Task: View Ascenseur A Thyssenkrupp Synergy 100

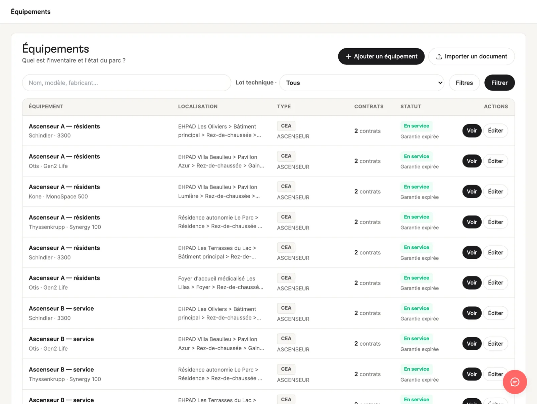Action: (472, 222)
